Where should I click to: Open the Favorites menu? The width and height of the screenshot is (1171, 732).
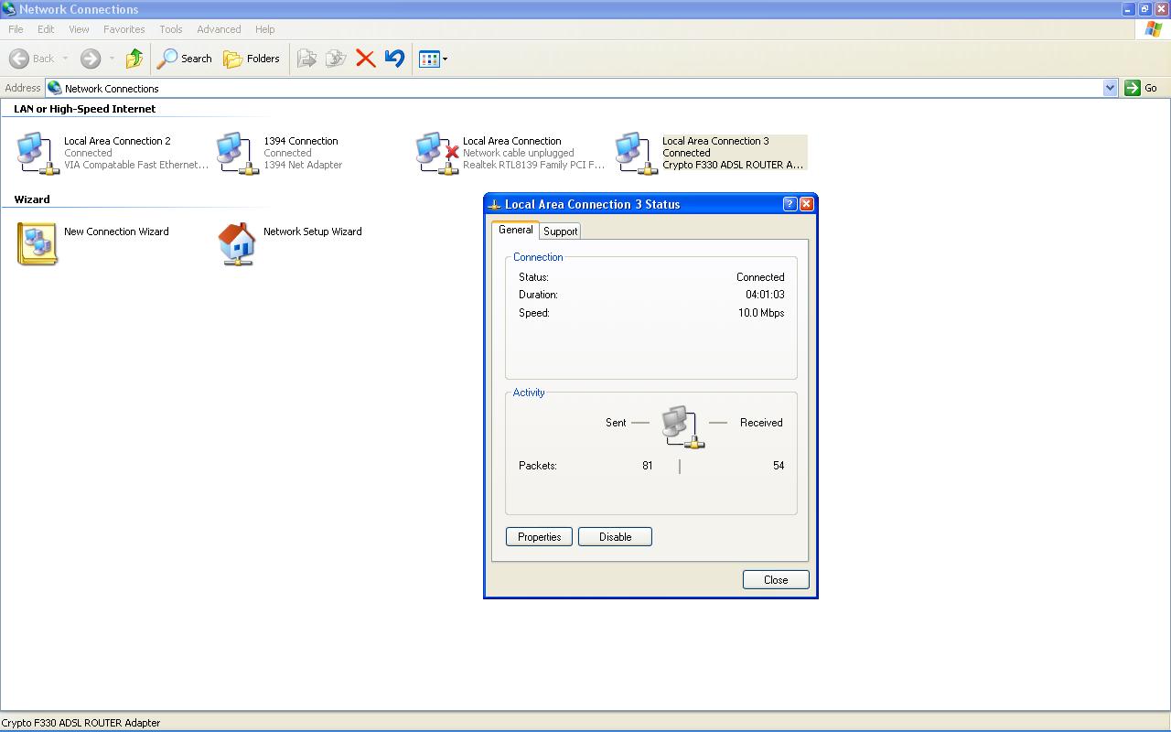pos(124,29)
